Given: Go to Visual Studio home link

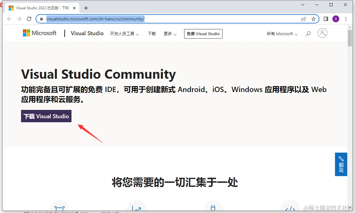Looking at the screenshot, I should click(x=87, y=33).
